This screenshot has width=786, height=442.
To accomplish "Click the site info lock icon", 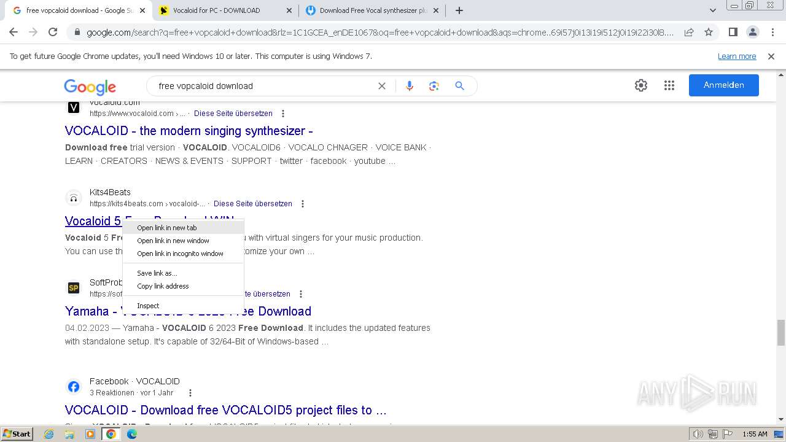I will click(77, 33).
